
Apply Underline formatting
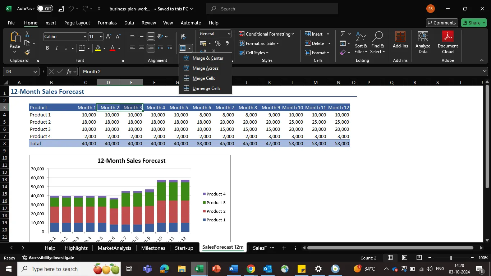coord(66,48)
